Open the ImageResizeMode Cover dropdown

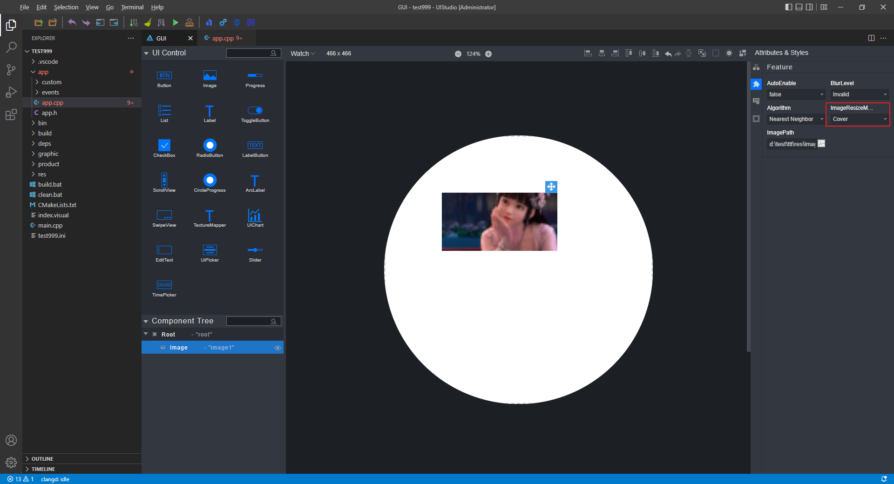tap(859, 119)
